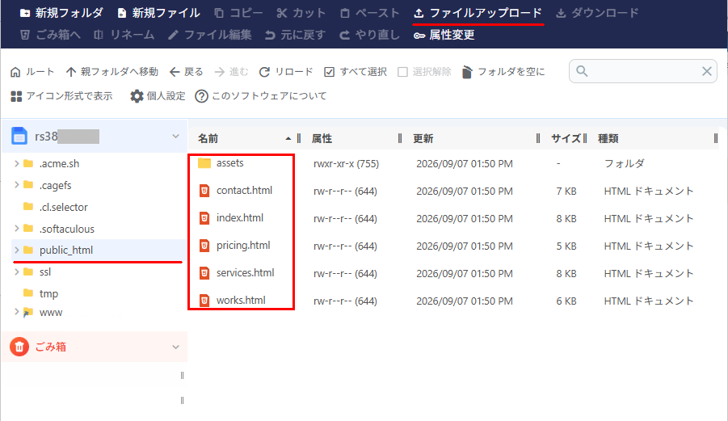Click the contact.html HTML file icon
This screenshot has height=421, width=728.
pos(204,191)
